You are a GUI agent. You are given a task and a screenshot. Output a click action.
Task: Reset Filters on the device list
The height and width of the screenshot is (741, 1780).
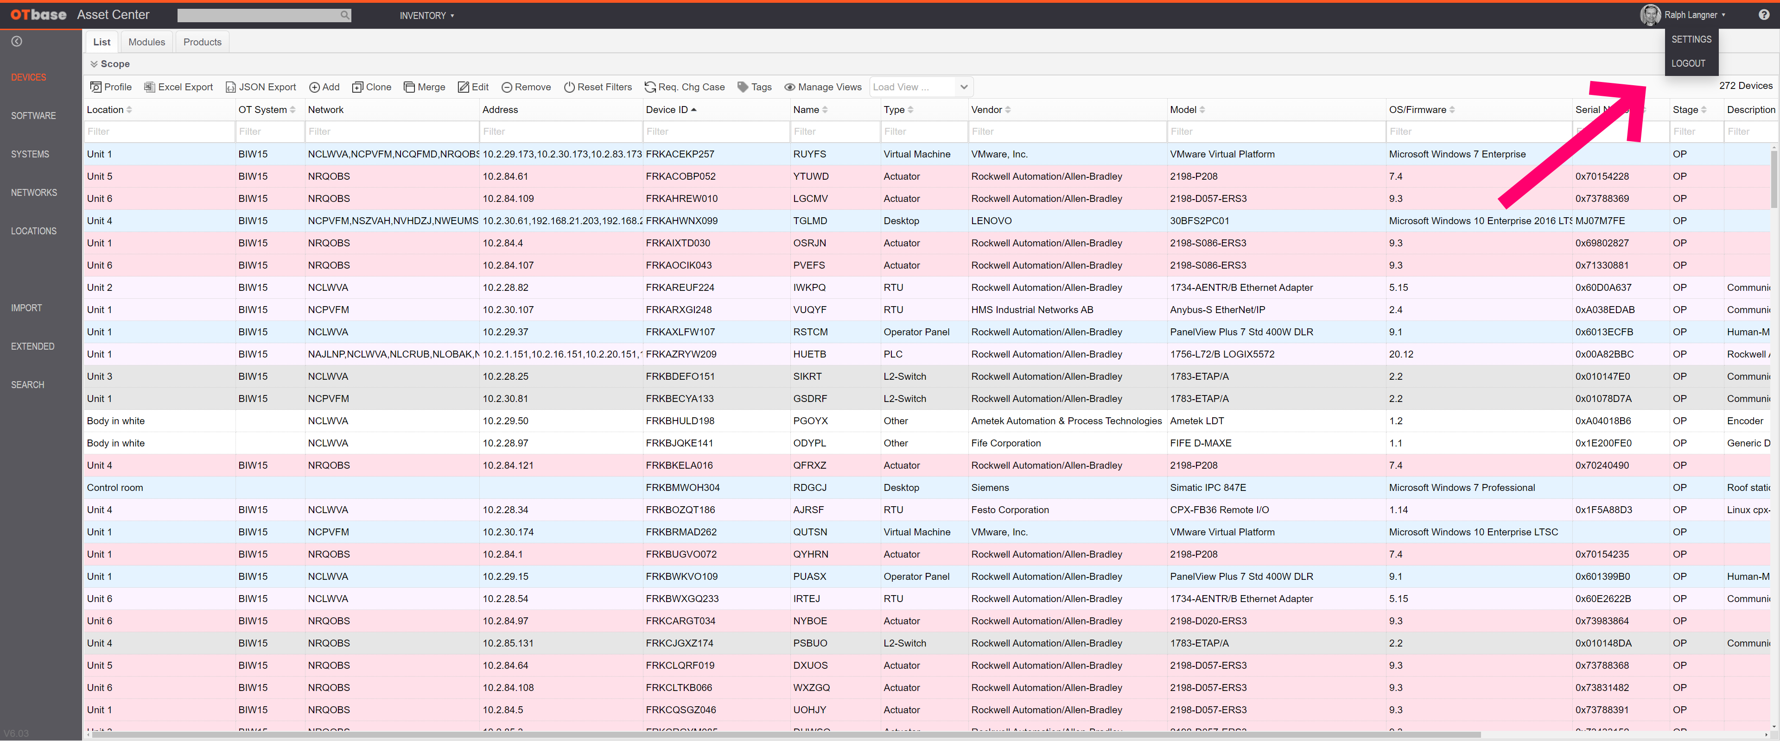click(598, 87)
